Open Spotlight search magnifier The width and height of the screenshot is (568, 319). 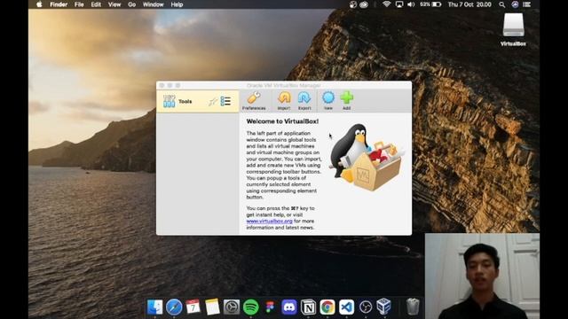click(x=501, y=4)
